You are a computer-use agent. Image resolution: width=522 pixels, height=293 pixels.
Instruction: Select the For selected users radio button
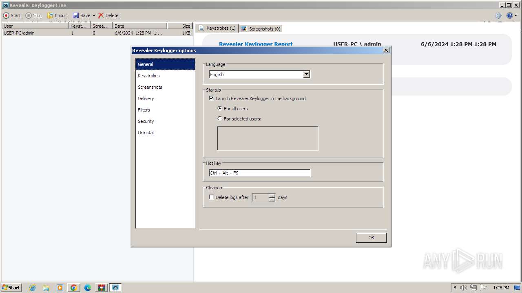220,118
